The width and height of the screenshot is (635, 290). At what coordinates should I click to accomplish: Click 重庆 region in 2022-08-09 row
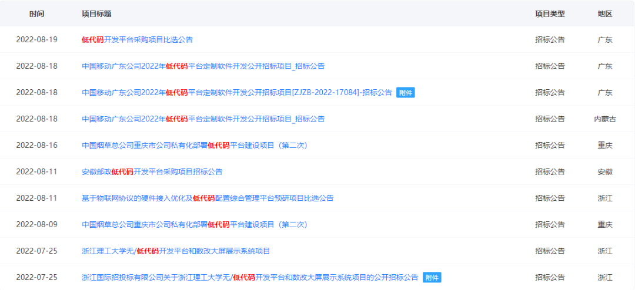(604, 224)
